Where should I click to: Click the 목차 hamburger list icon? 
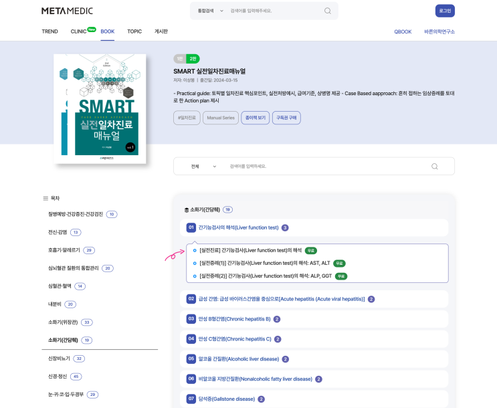(x=45, y=199)
